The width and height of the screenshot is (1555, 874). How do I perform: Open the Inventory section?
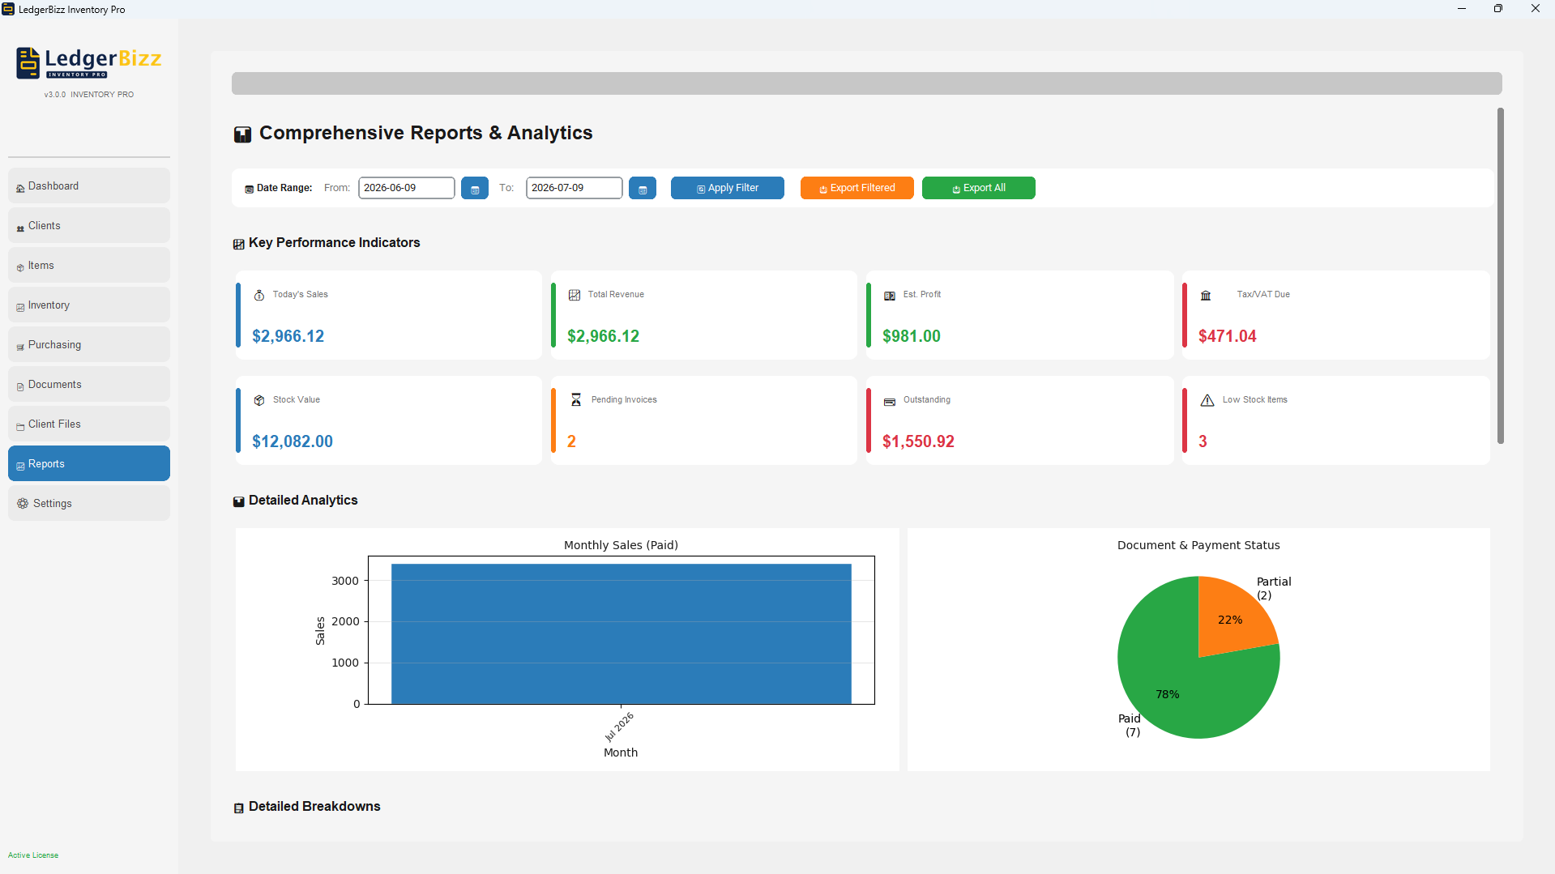pyautogui.click(x=89, y=305)
